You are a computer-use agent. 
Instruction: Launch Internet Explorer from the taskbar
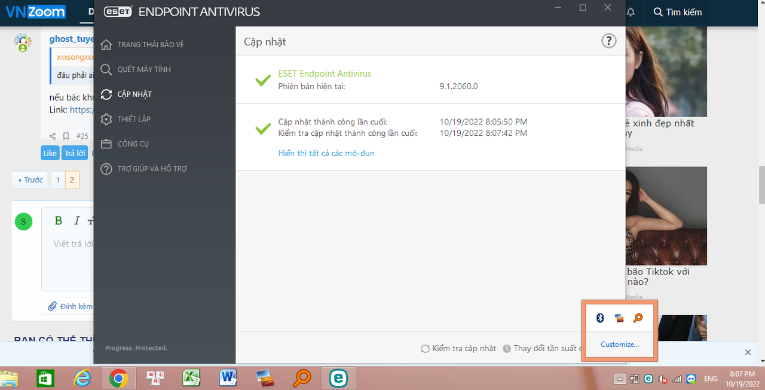coord(82,378)
